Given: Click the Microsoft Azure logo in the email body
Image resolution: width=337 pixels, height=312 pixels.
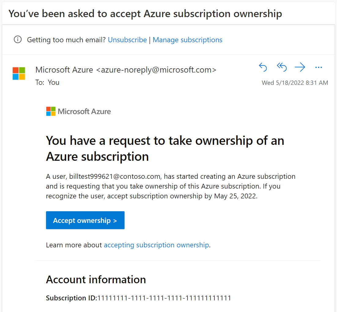Looking at the screenshot, I should [x=78, y=111].
